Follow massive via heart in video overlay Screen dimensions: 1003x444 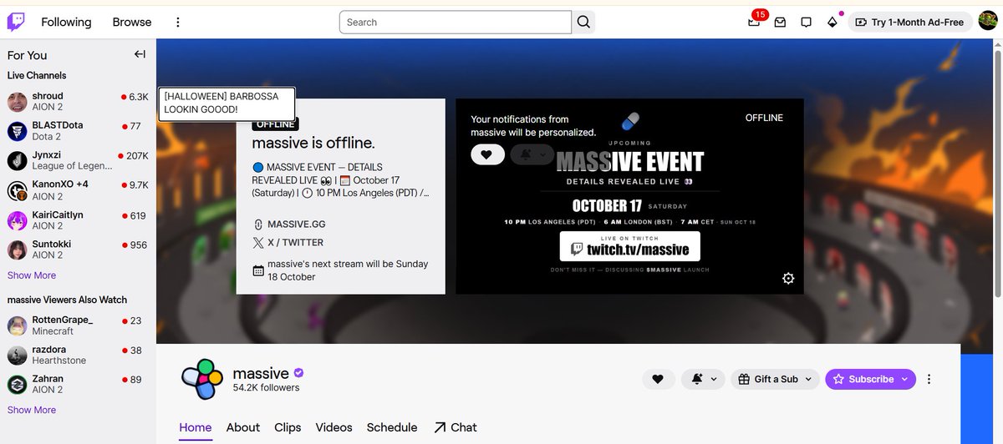click(x=487, y=154)
